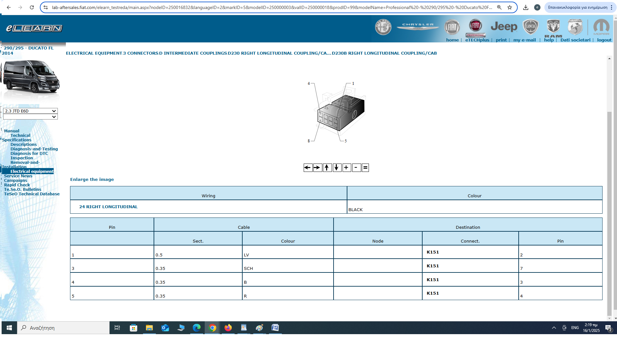The height and width of the screenshot is (347, 617).
Task: Open Descriptions in sidebar
Action: pos(23,144)
